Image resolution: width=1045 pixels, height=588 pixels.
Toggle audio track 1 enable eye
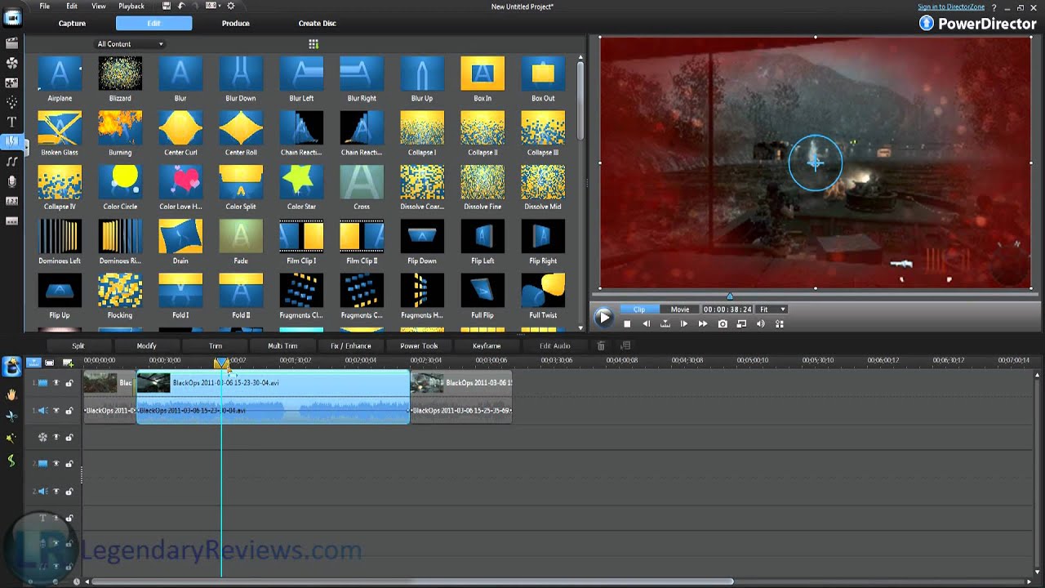(x=56, y=411)
